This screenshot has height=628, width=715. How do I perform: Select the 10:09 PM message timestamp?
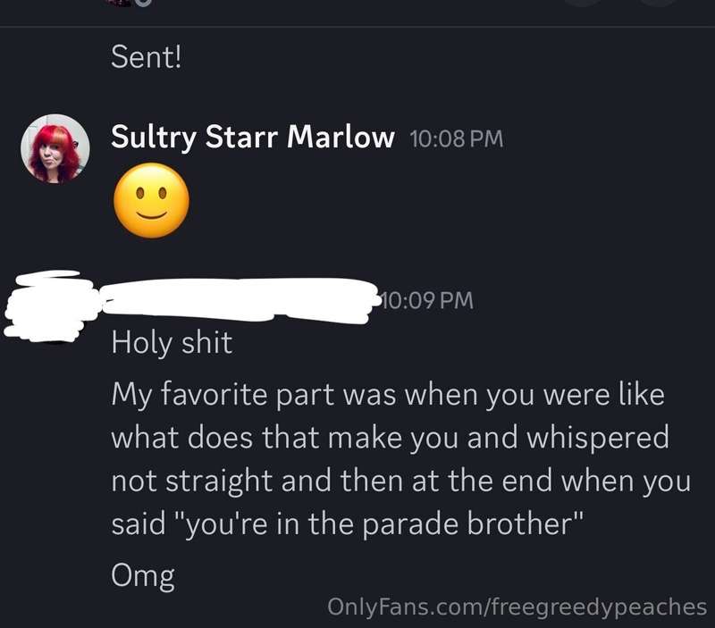[x=427, y=301]
